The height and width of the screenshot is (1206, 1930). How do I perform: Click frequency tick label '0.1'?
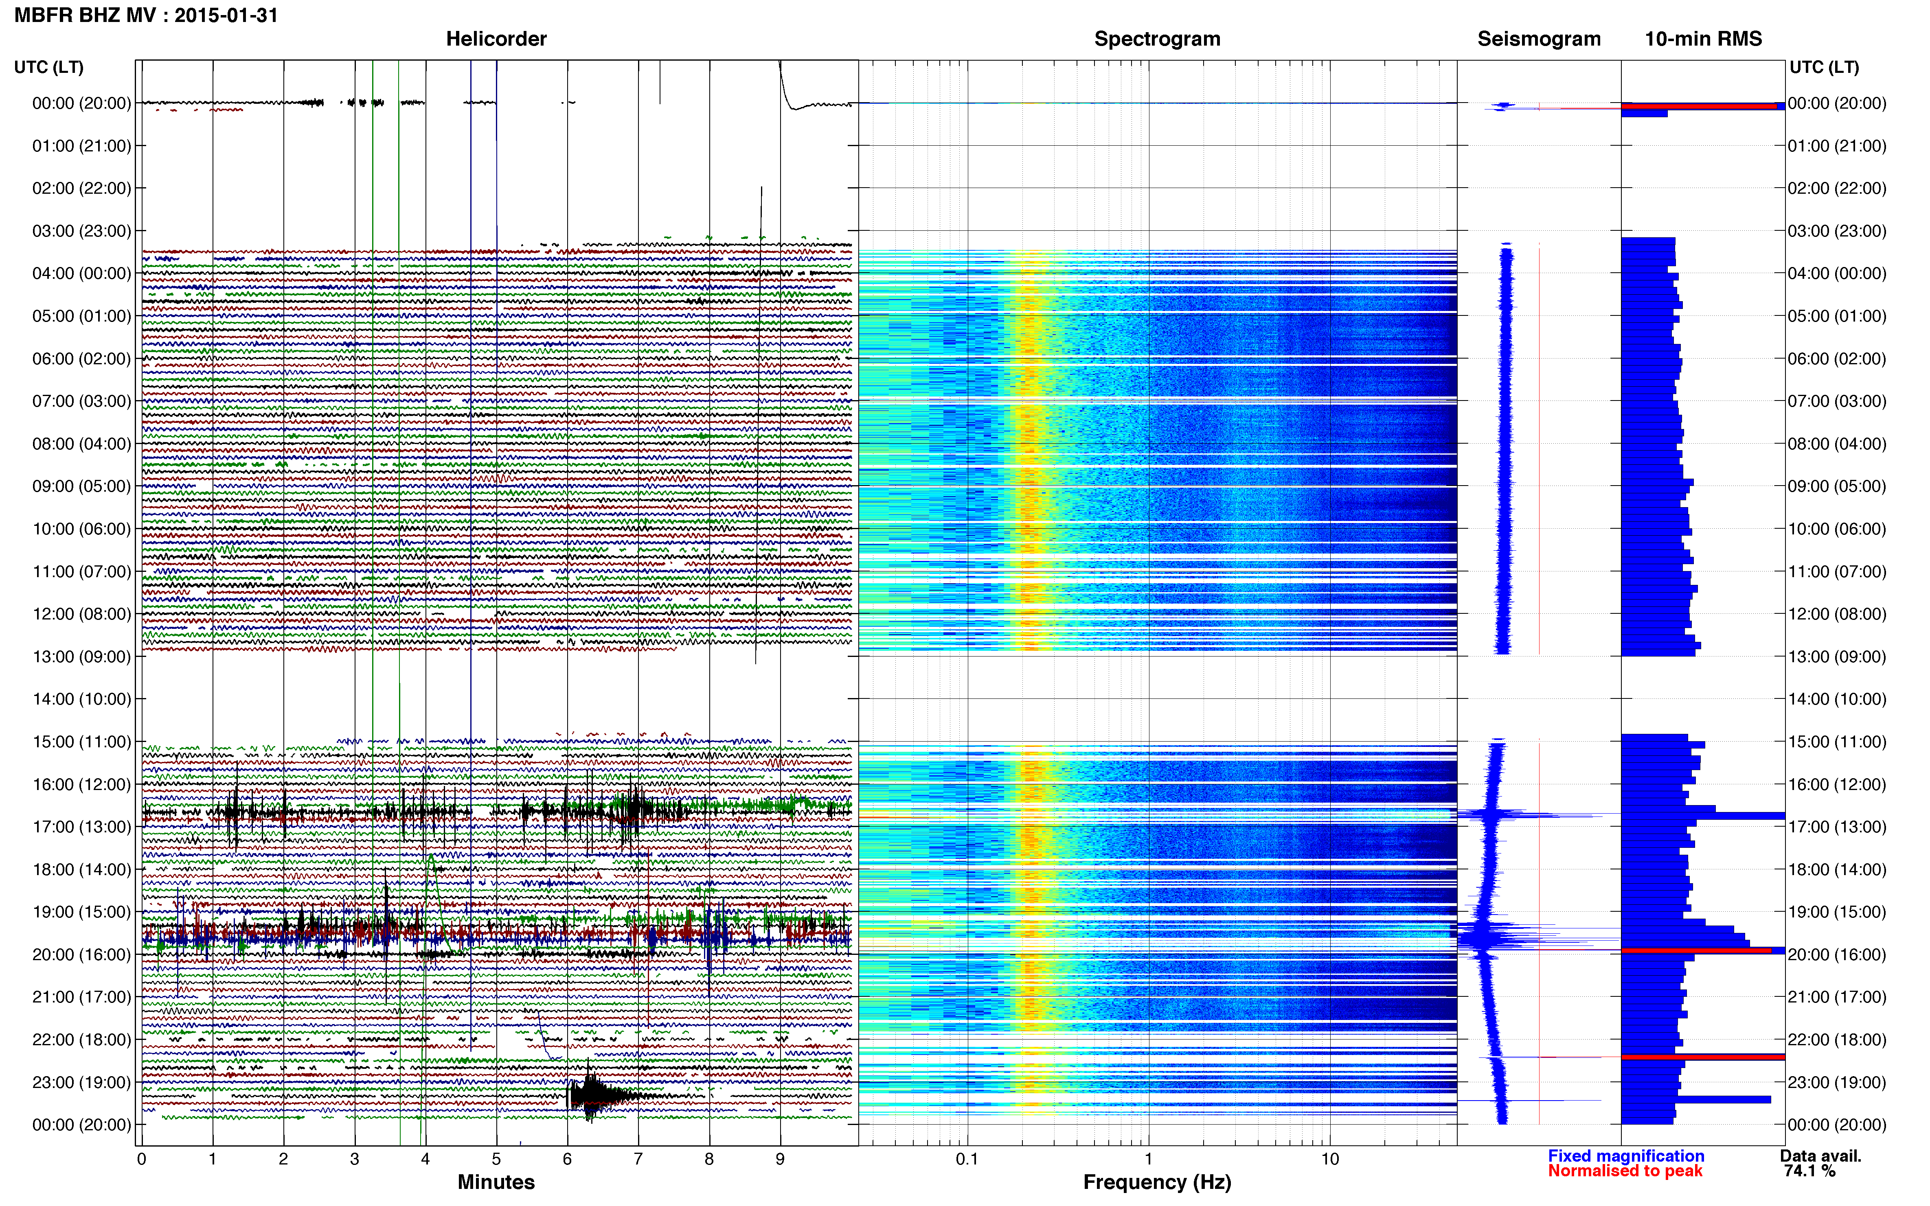coord(967,1159)
